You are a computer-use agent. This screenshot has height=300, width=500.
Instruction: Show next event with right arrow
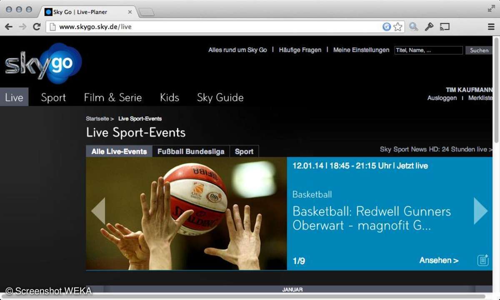point(480,211)
